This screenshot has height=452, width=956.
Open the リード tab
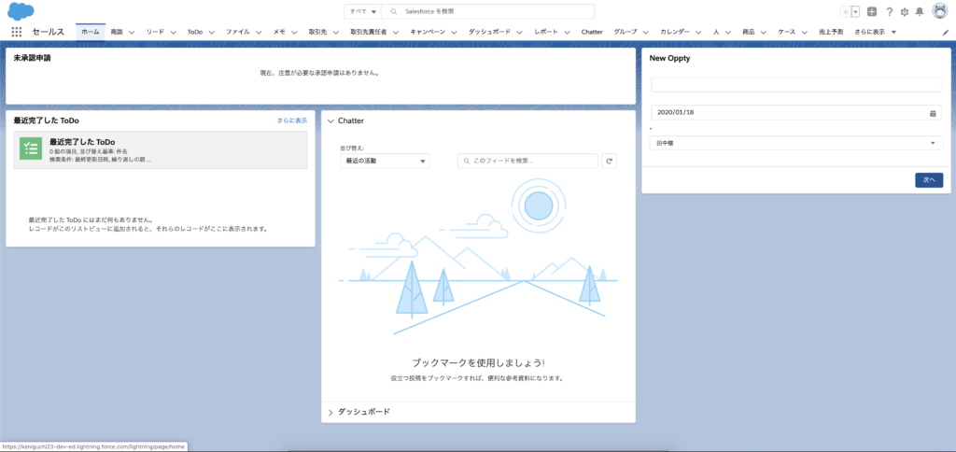(x=155, y=32)
